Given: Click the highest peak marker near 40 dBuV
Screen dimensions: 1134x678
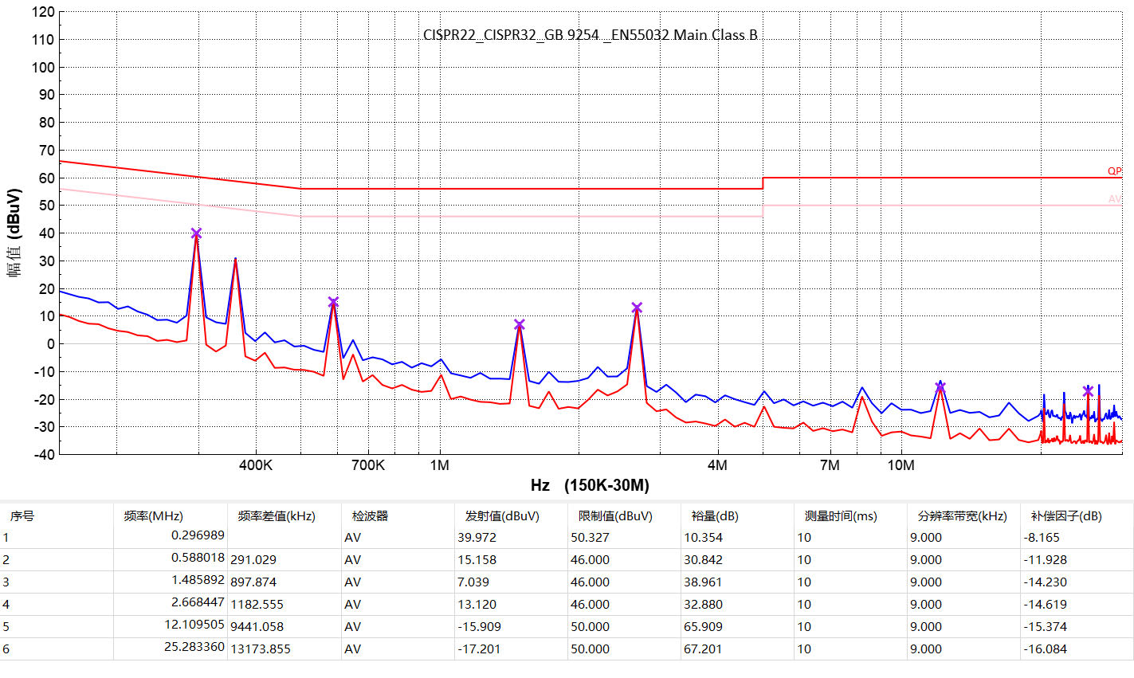Looking at the screenshot, I should [x=196, y=233].
